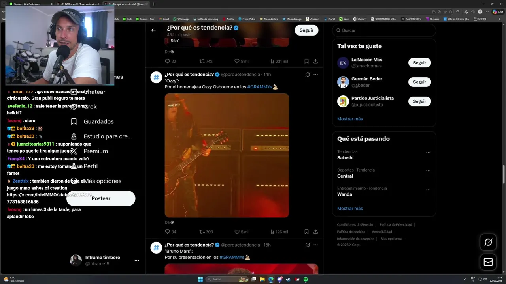This screenshot has width=506, height=284.
Task: Open File Explorer from the taskbar
Action: [x=262, y=279]
